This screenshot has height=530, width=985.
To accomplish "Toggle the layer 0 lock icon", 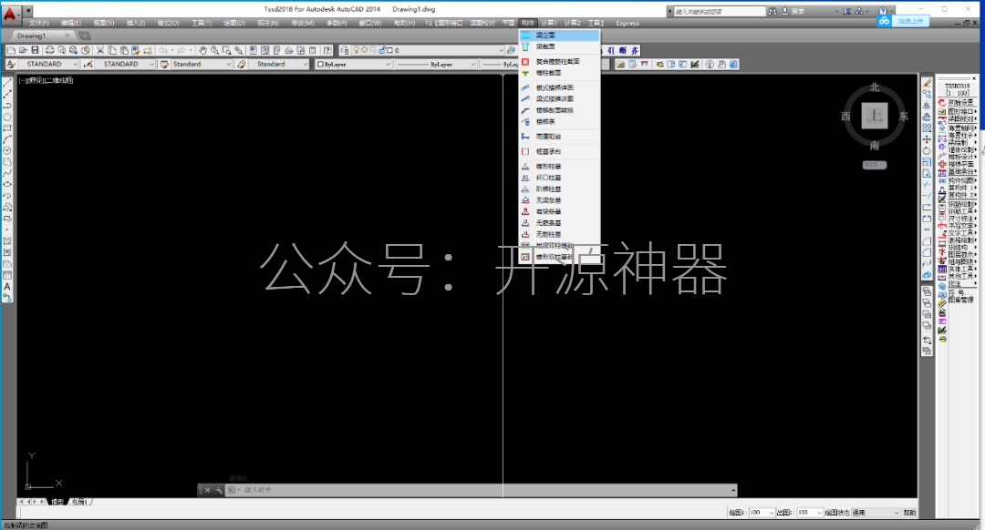I will coord(381,50).
